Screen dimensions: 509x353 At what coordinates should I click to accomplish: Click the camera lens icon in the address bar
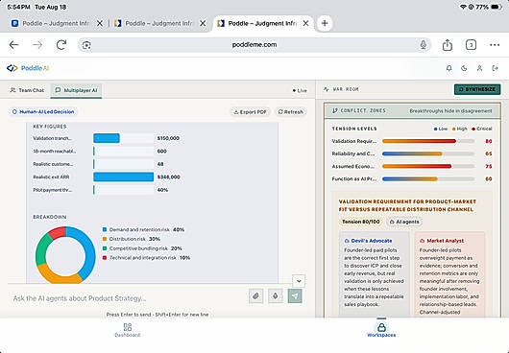coord(86,45)
